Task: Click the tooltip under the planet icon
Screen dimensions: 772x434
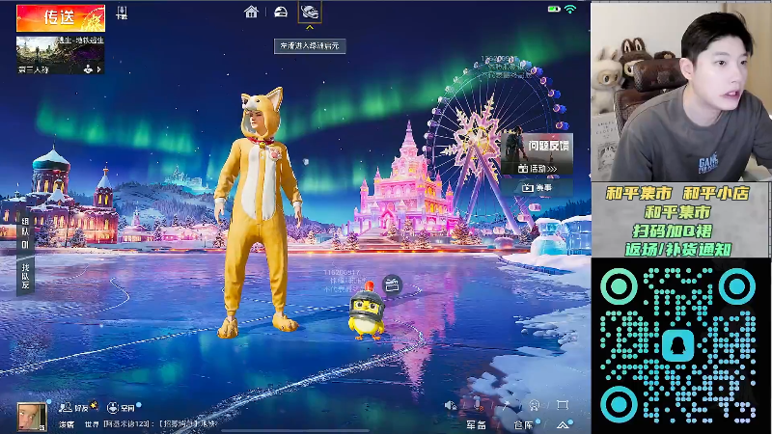Action: coord(310,45)
